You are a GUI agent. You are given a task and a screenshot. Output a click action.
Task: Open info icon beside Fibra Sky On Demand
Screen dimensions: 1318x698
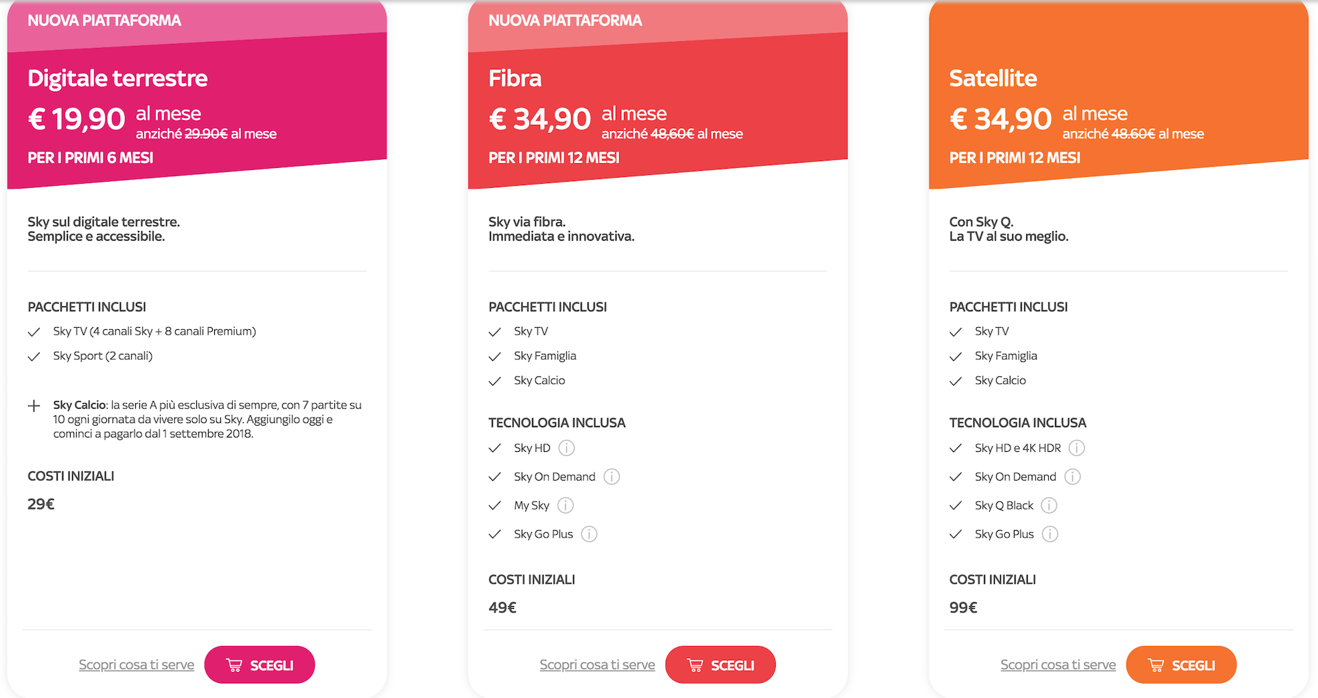612,477
